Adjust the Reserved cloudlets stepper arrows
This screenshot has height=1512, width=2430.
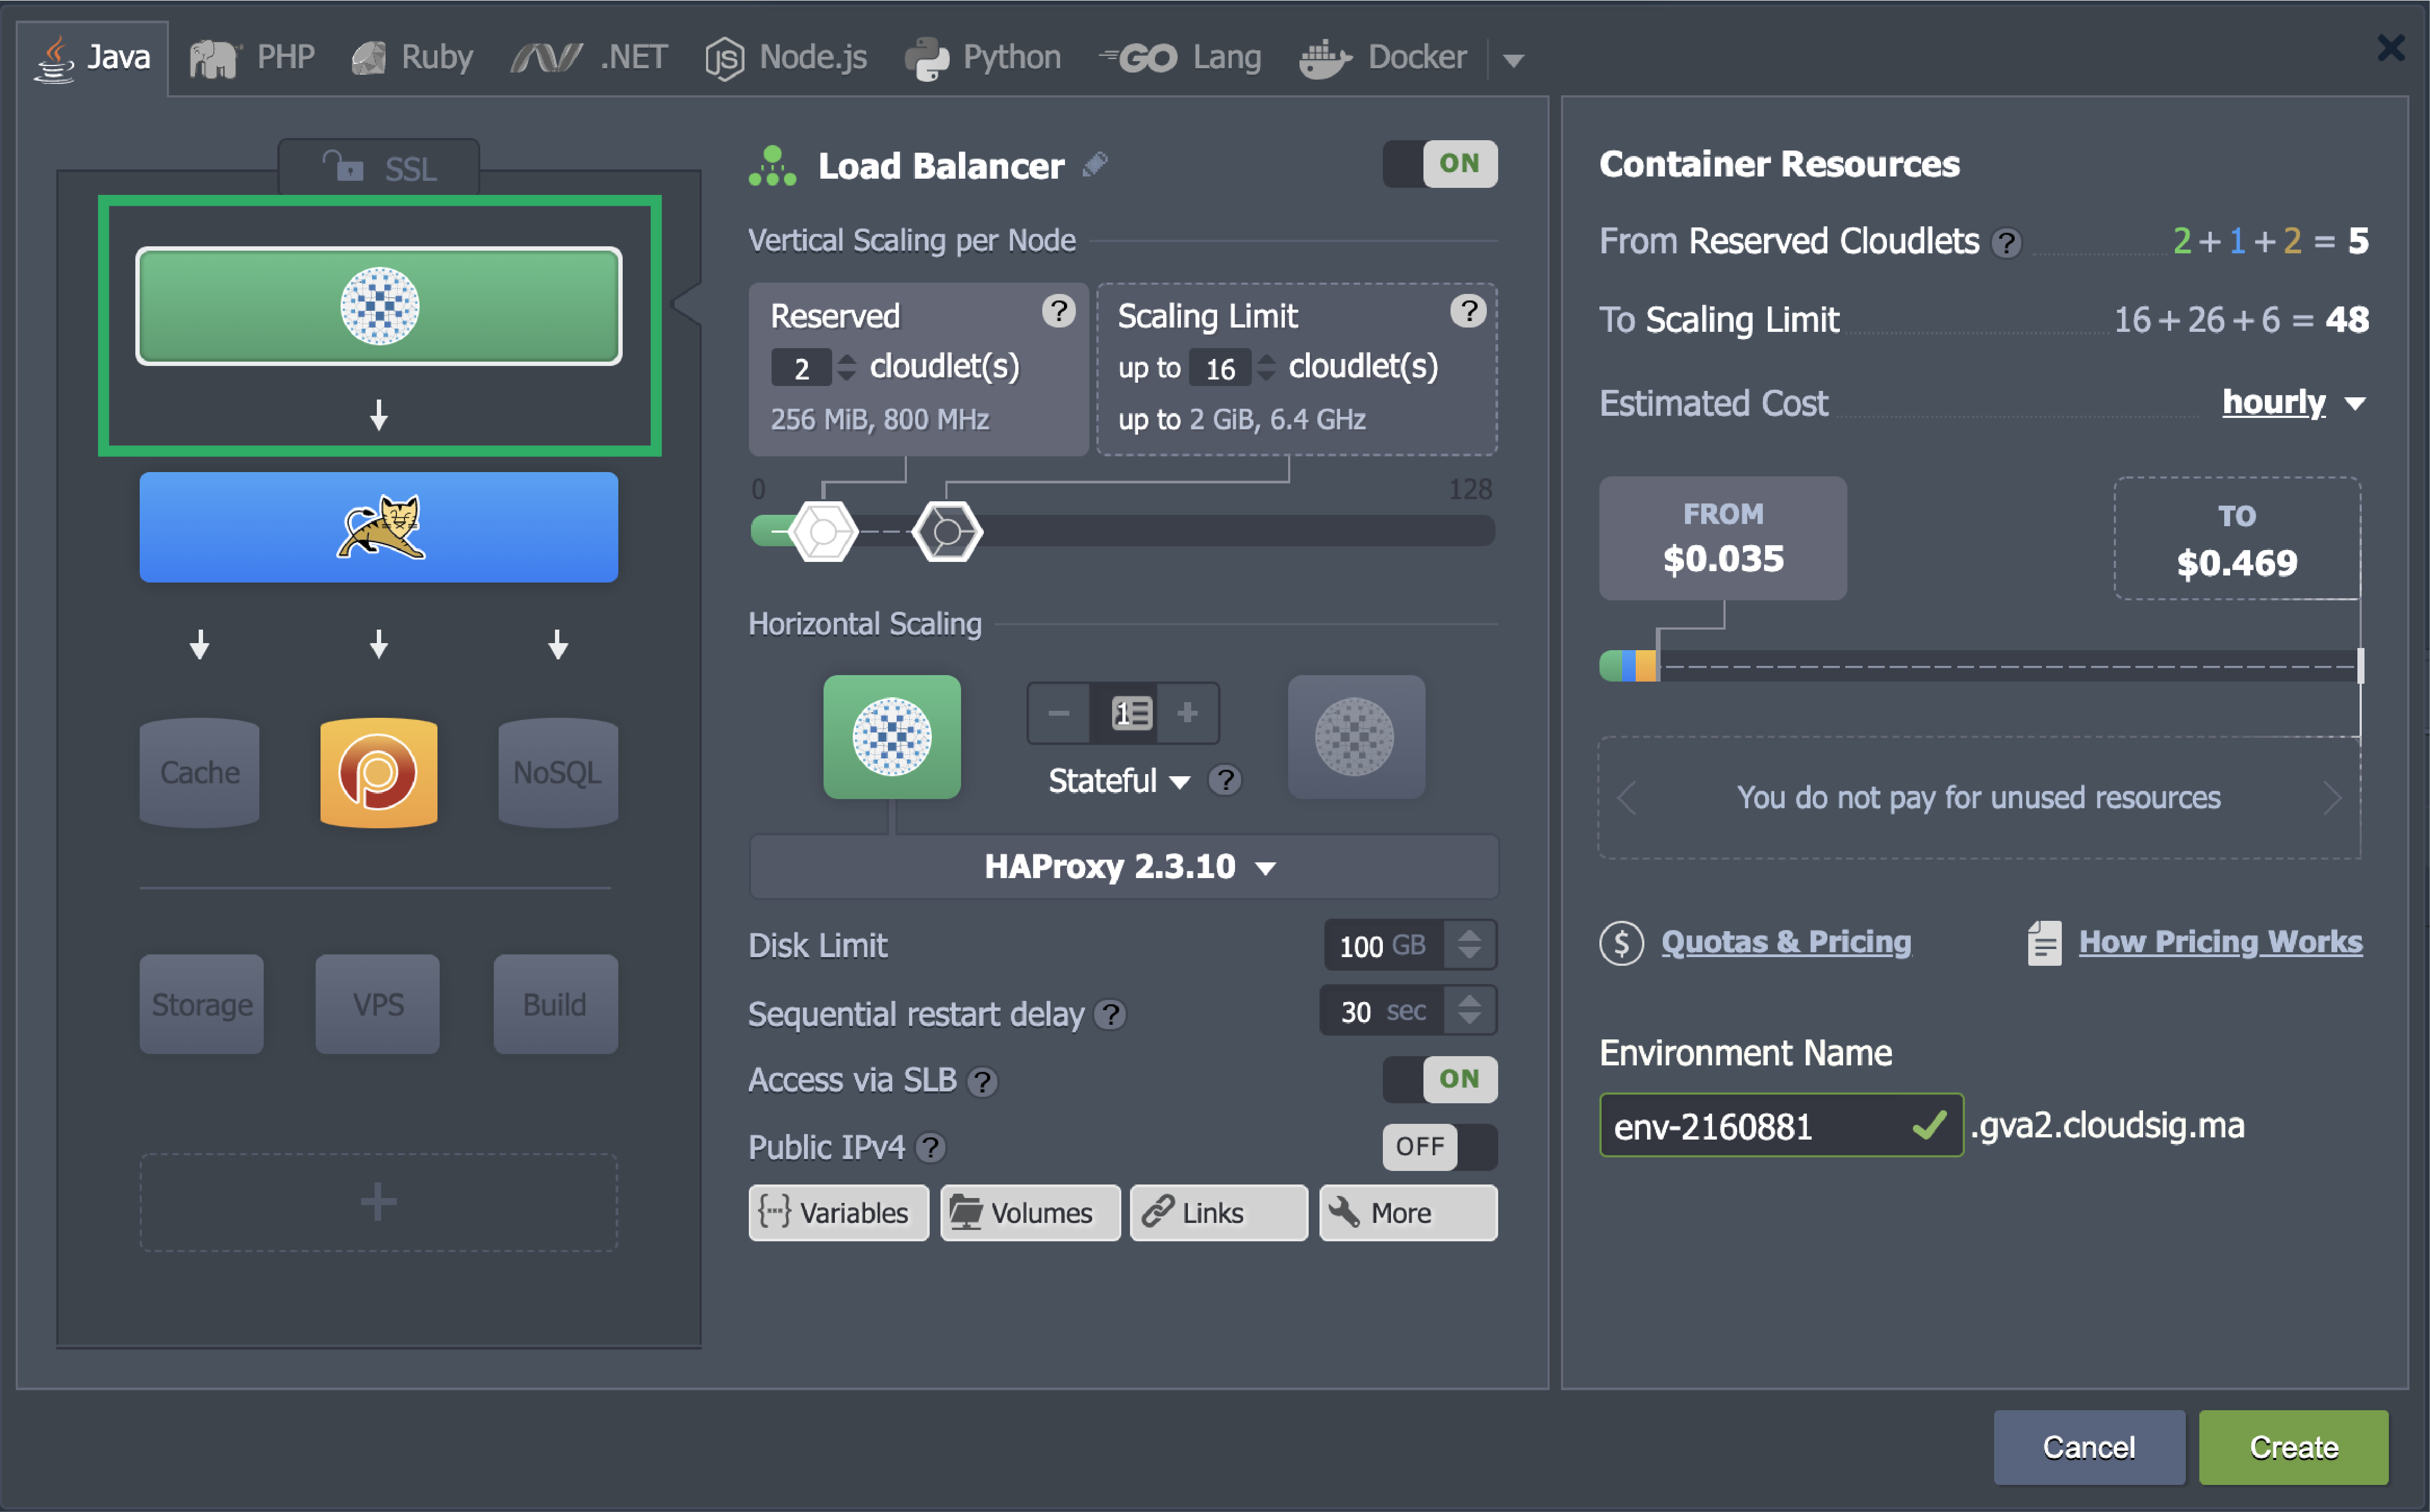tap(847, 368)
